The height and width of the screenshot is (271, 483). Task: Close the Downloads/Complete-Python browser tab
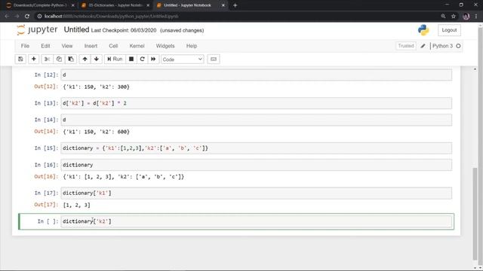click(x=72, y=5)
